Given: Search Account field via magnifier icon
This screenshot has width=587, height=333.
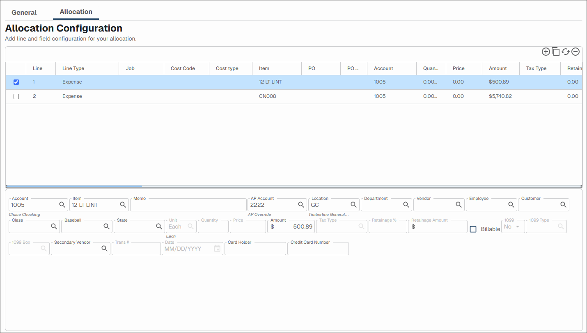Looking at the screenshot, I should (62, 204).
